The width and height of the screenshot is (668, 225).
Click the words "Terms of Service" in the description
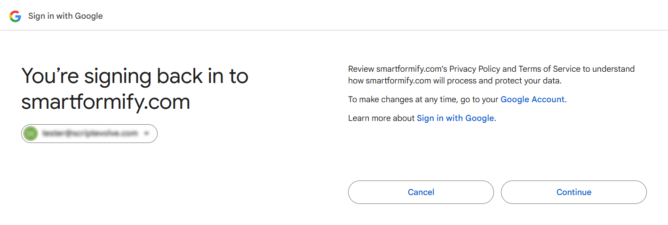point(549,69)
